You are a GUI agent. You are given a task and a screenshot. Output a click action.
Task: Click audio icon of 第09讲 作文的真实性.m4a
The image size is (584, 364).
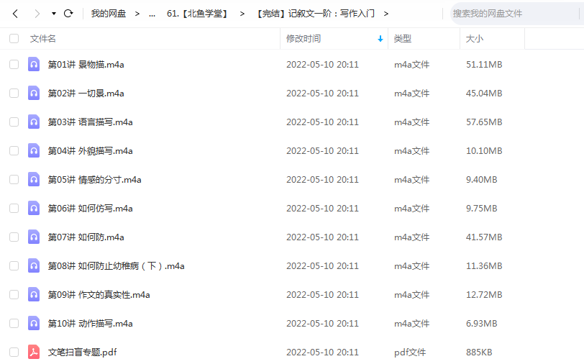(34, 294)
